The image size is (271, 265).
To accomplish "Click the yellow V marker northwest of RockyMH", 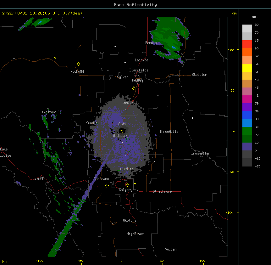I will (55, 58).
